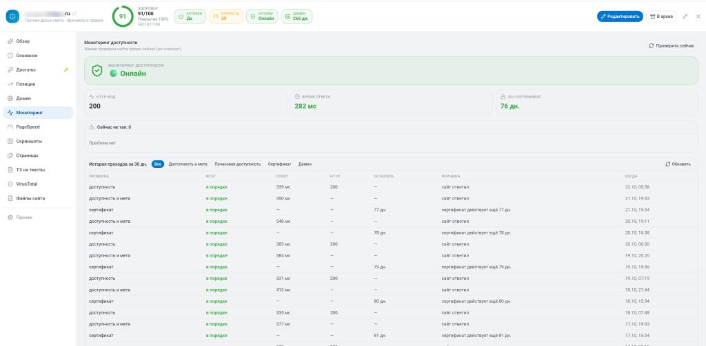Open the Файлы сайта sidebar section
706x346 pixels.
point(39,198)
